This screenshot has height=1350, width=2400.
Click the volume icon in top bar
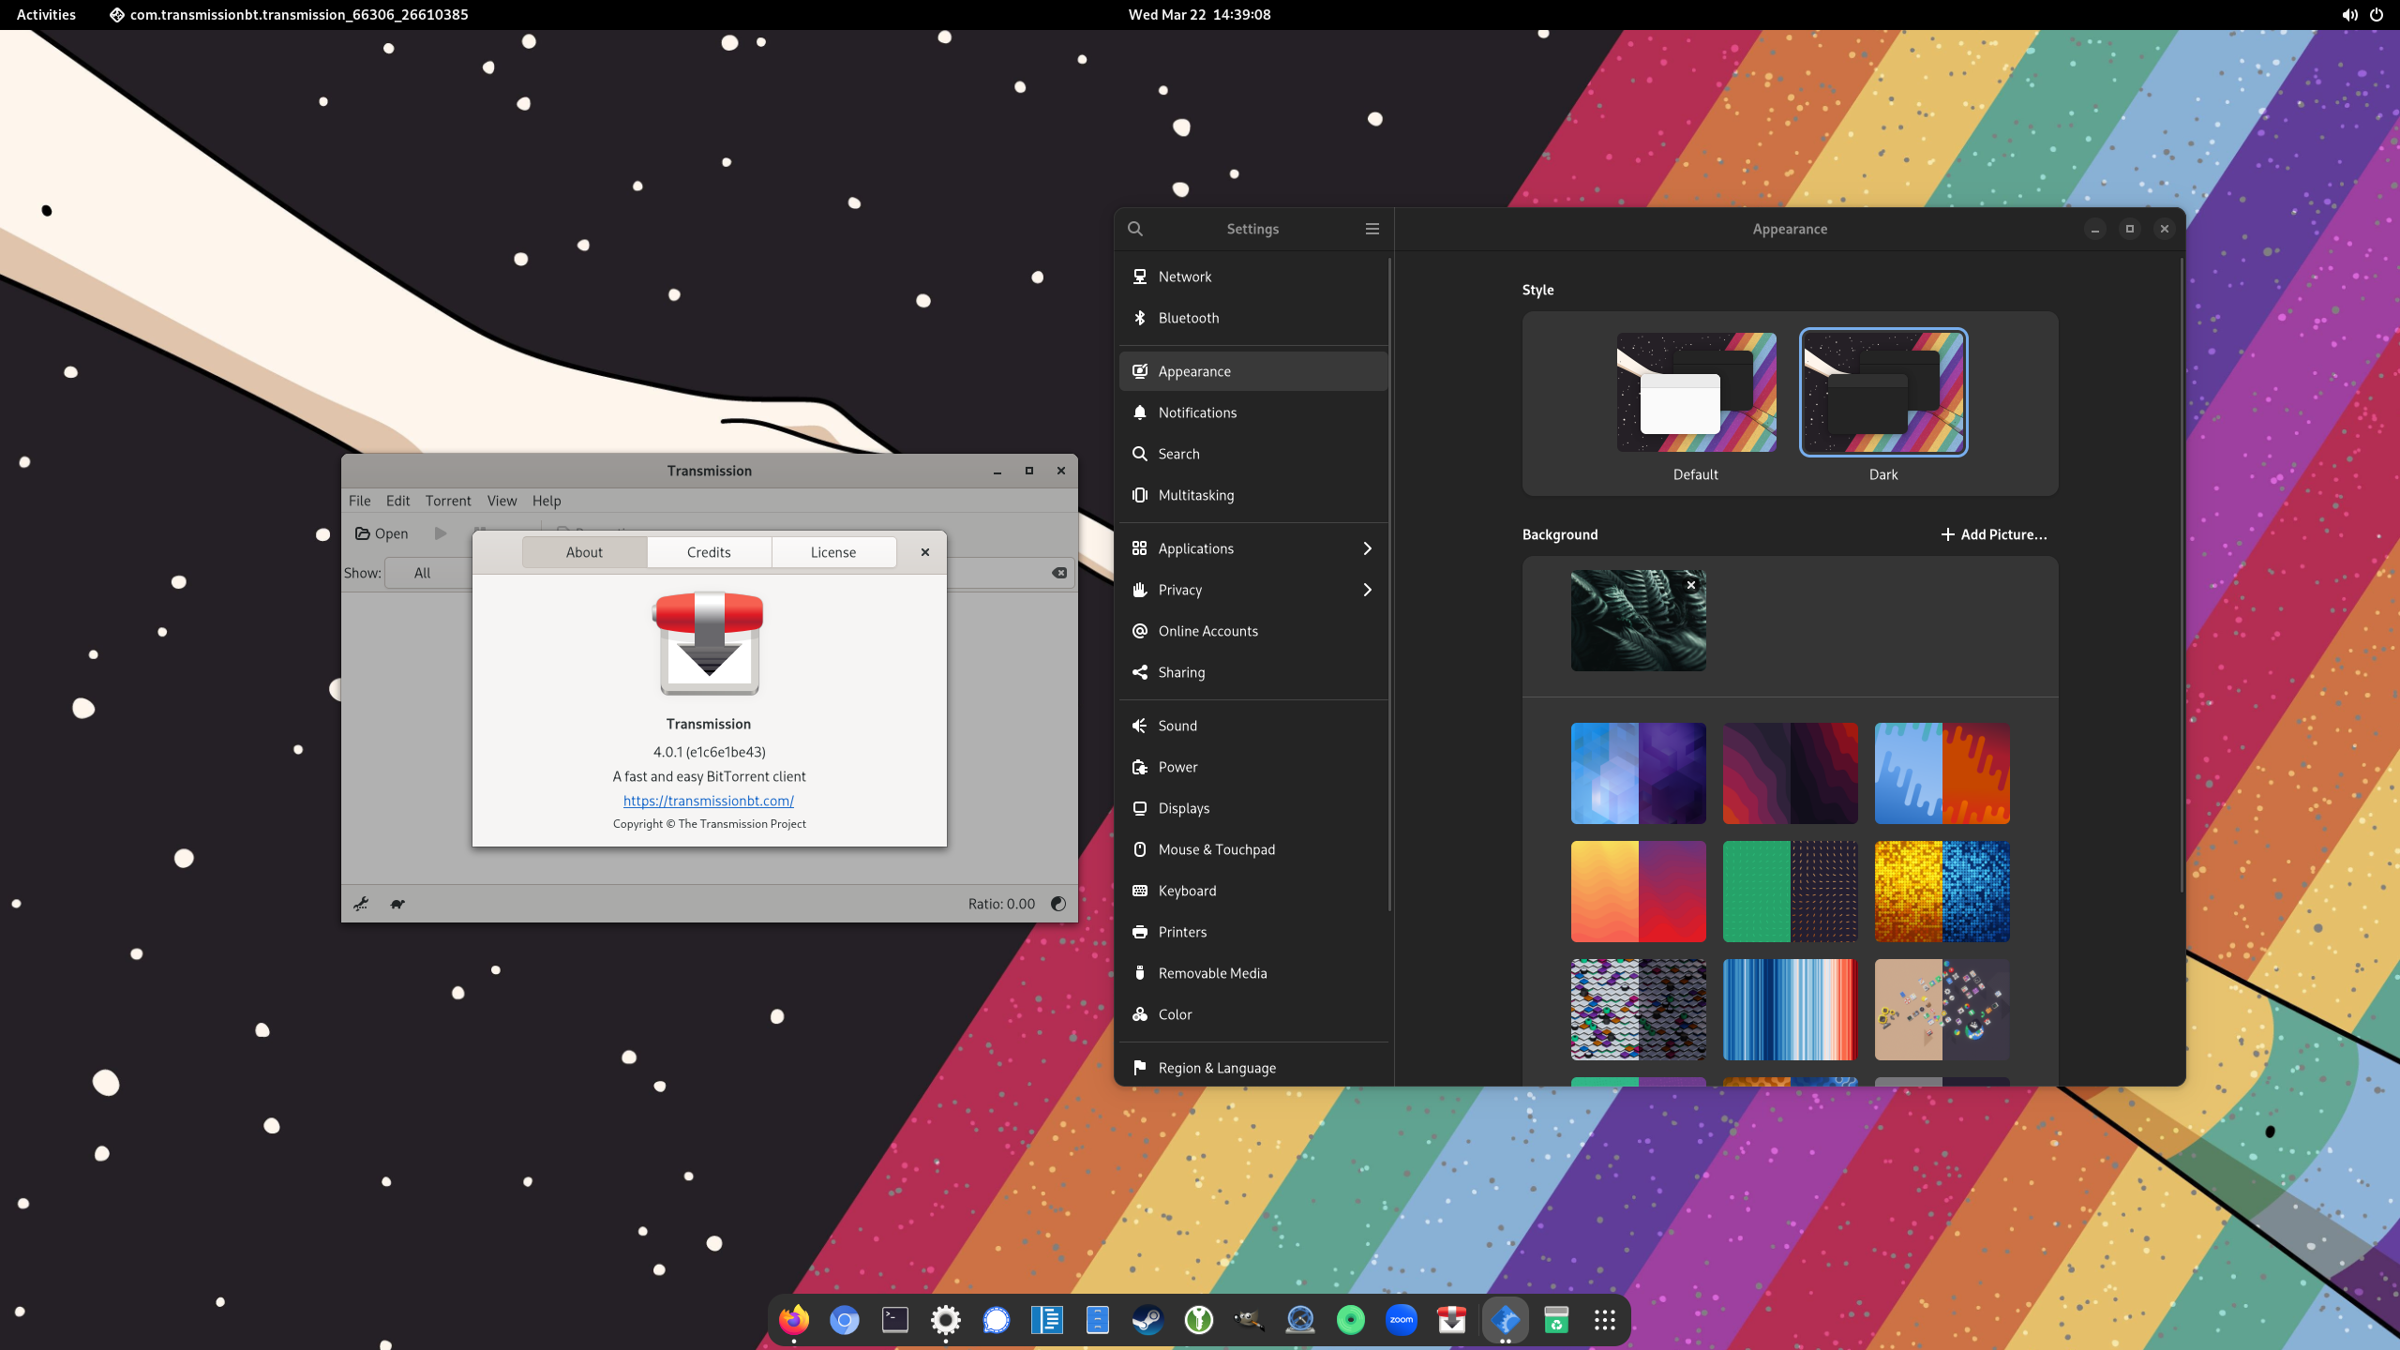pyautogui.click(x=2349, y=15)
